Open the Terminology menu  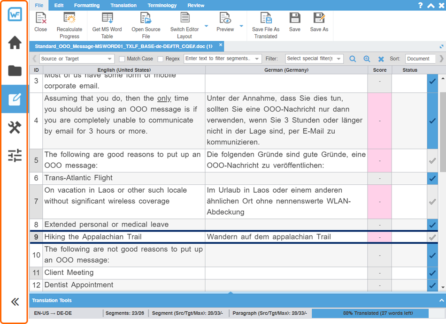[x=162, y=6]
